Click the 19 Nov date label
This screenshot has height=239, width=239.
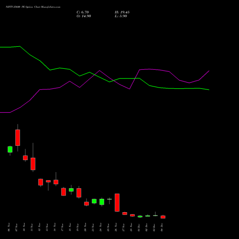pyautogui.click(x=77, y=227)
